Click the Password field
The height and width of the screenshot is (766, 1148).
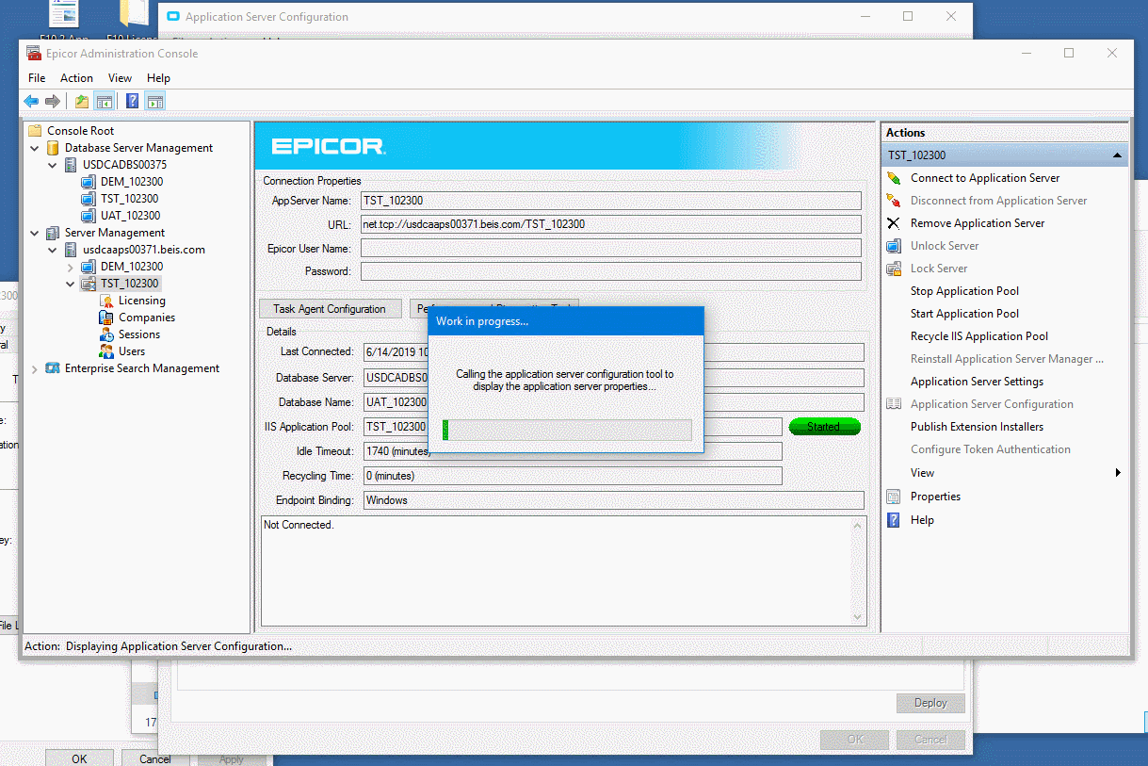(x=611, y=271)
